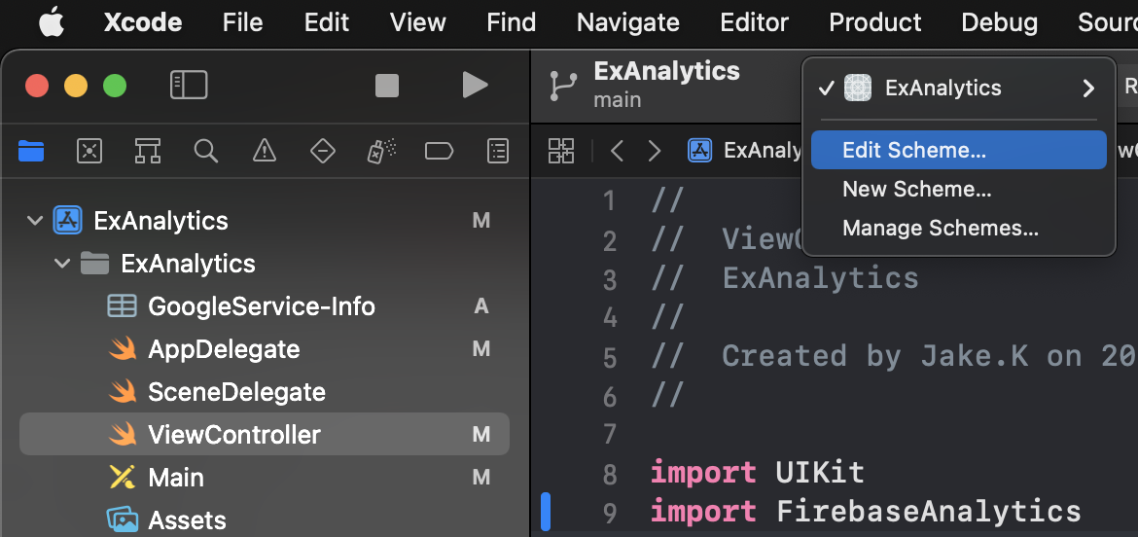This screenshot has width=1138, height=537.
Task: Run the current scheme
Action: [476, 86]
